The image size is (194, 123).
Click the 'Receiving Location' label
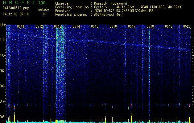pos(72,7)
